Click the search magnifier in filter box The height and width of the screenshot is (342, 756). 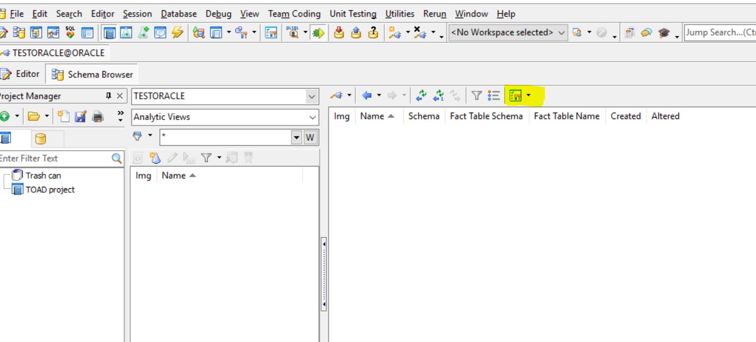[x=117, y=158]
